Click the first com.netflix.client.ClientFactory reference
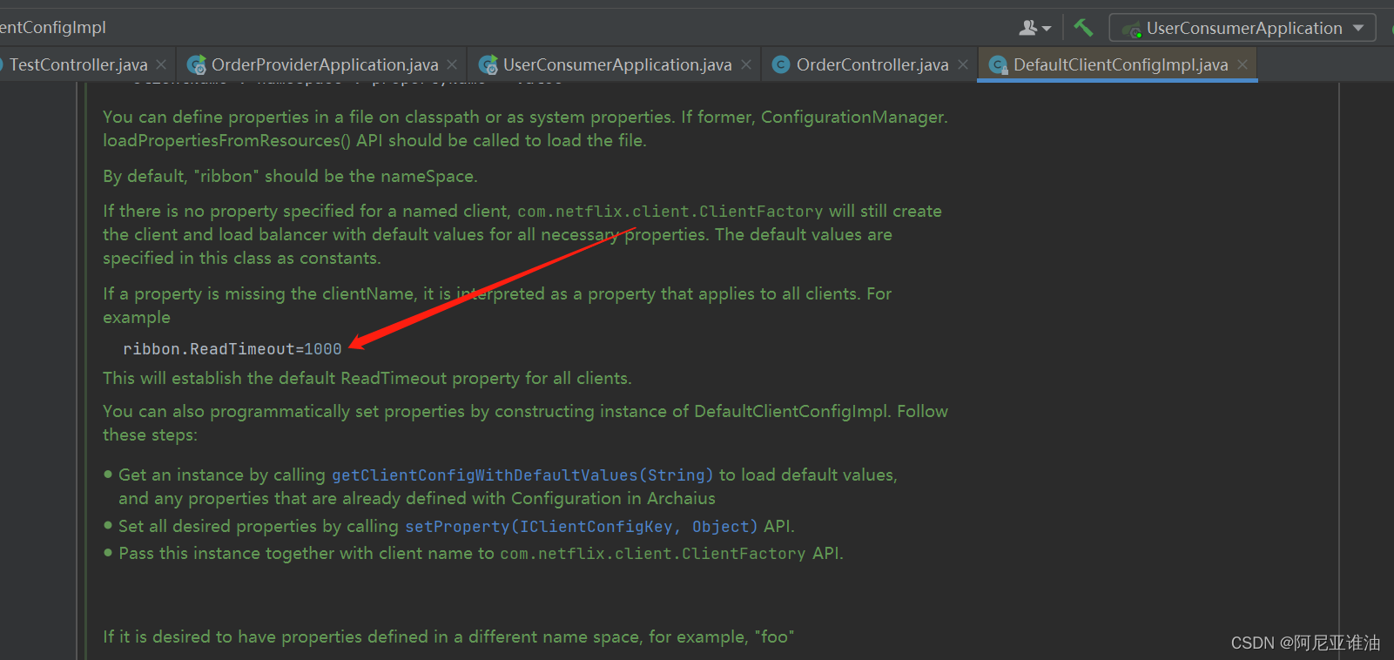Image resolution: width=1394 pixels, height=660 pixels. tap(670, 211)
